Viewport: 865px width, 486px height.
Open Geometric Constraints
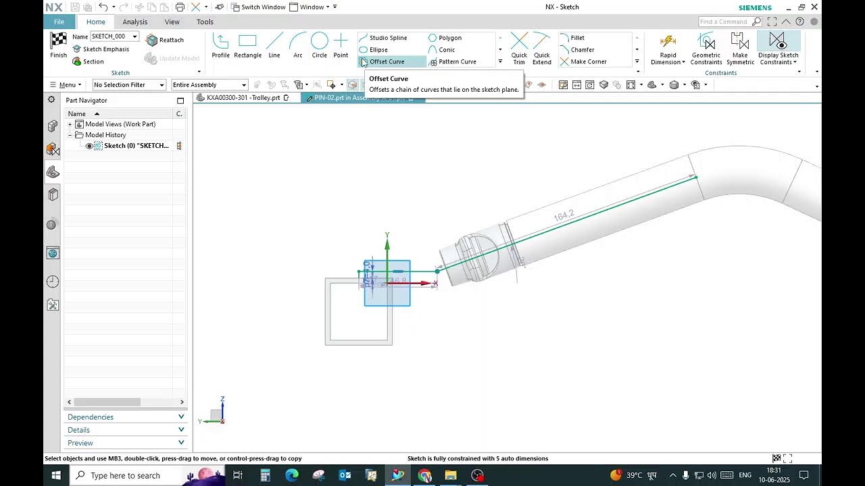706,49
